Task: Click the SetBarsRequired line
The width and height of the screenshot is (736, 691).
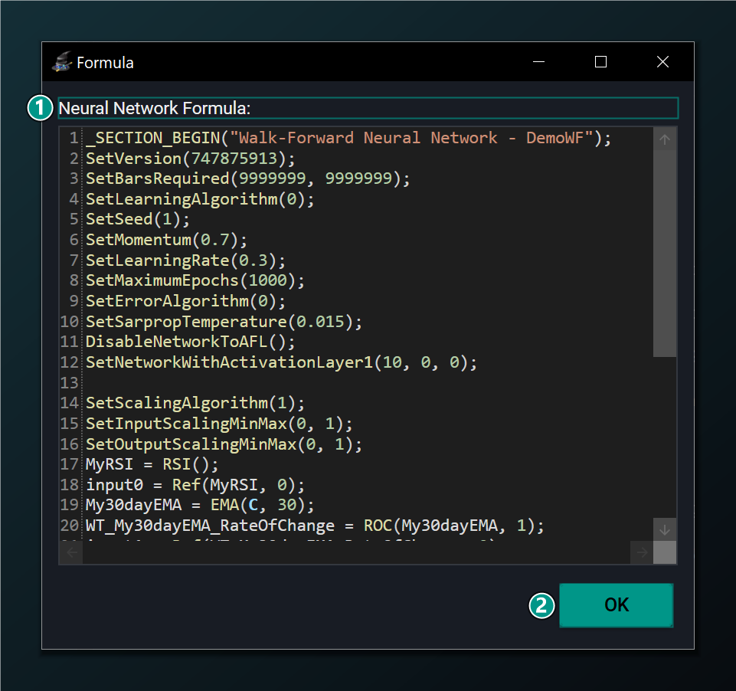Action: (247, 178)
